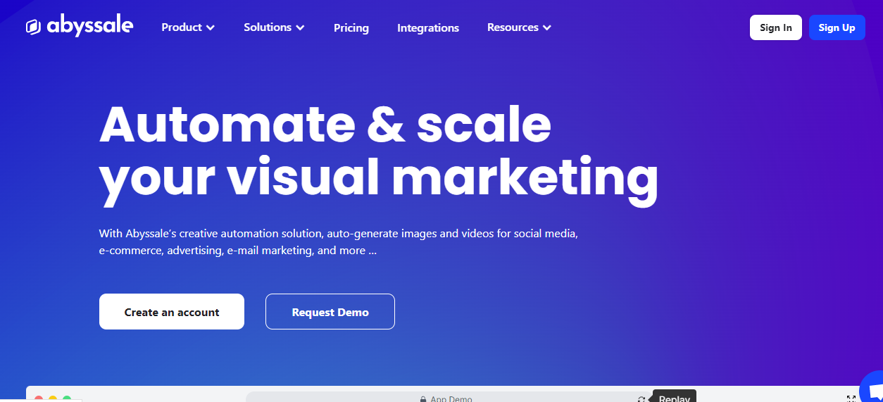The height and width of the screenshot is (402, 883).
Task: Click Create an account button
Action: tap(172, 311)
